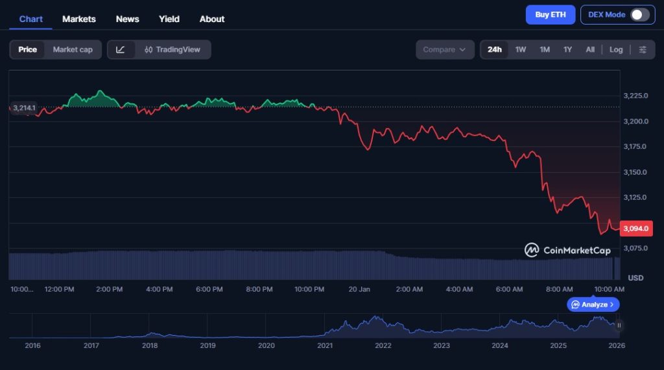Expand Analyze using its arrow chevron
This screenshot has height=370, width=664.
click(x=611, y=305)
